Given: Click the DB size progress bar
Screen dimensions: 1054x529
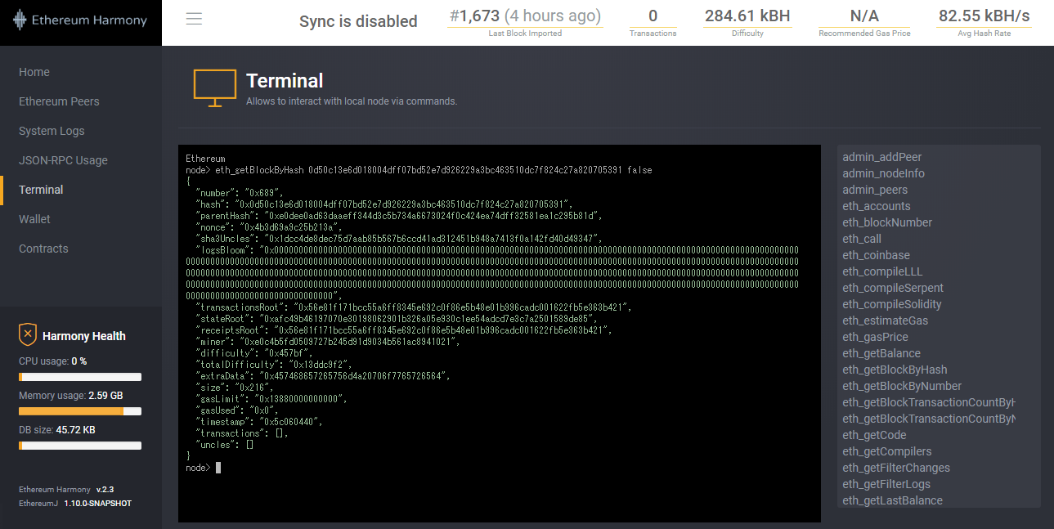Looking at the screenshot, I should pyautogui.click(x=80, y=446).
